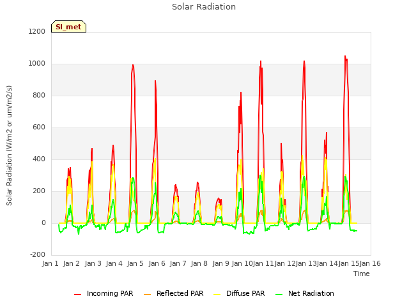Click the green Net Radiation legend swatch
409x306 pixels.
(x=279, y=295)
